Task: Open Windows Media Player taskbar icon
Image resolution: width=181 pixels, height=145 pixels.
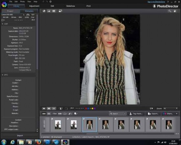Action: pyautogui.click(x=30, y=142)
